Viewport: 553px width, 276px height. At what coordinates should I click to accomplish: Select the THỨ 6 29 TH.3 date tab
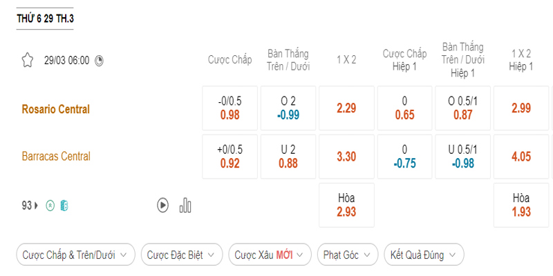(x=45, y=19)
